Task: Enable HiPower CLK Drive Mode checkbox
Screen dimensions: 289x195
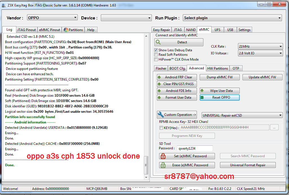Action: [x=156, y=59]
